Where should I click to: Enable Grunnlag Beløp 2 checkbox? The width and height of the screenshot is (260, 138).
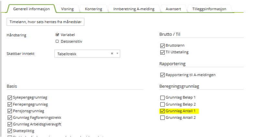click(x=162, y=104)
